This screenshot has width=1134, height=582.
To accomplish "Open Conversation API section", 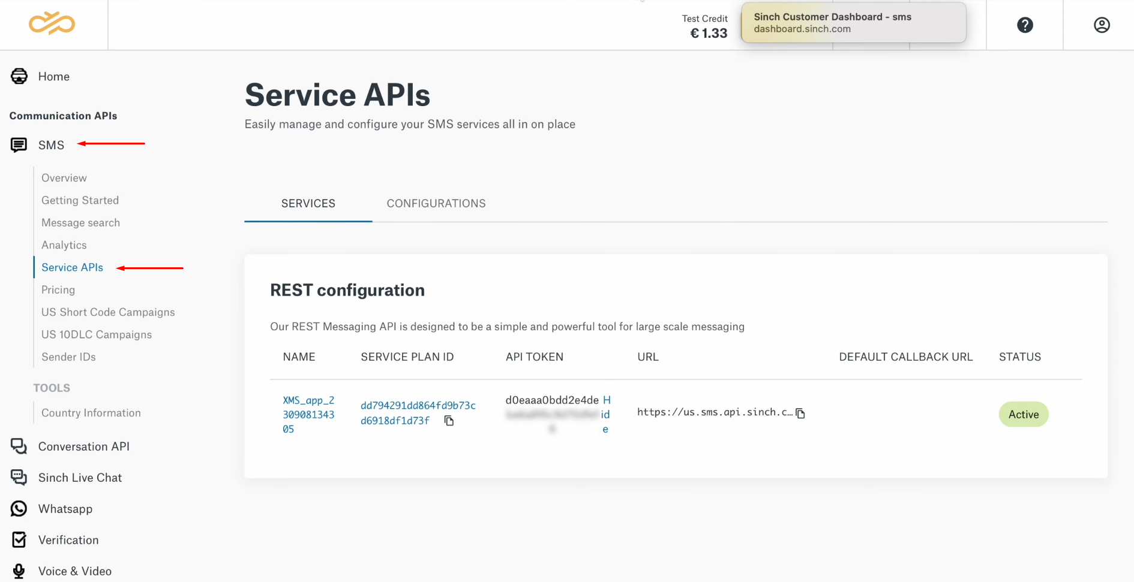I will click(84, 446).
